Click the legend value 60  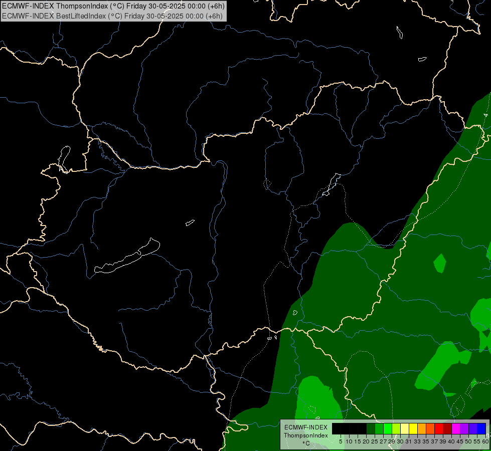coord(485,441)
